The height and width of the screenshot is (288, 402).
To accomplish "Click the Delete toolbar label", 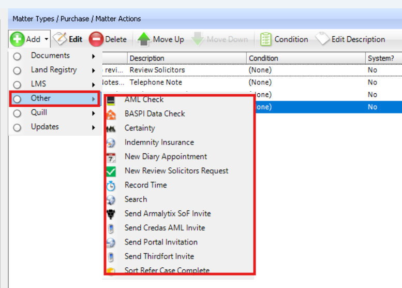I will tap(115, 39).
